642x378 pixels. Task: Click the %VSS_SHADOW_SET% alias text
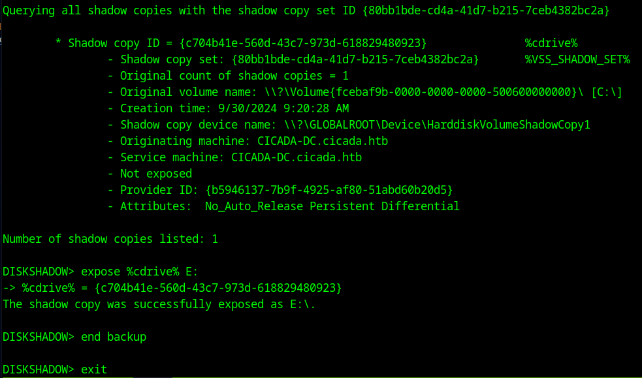point(577,59)
